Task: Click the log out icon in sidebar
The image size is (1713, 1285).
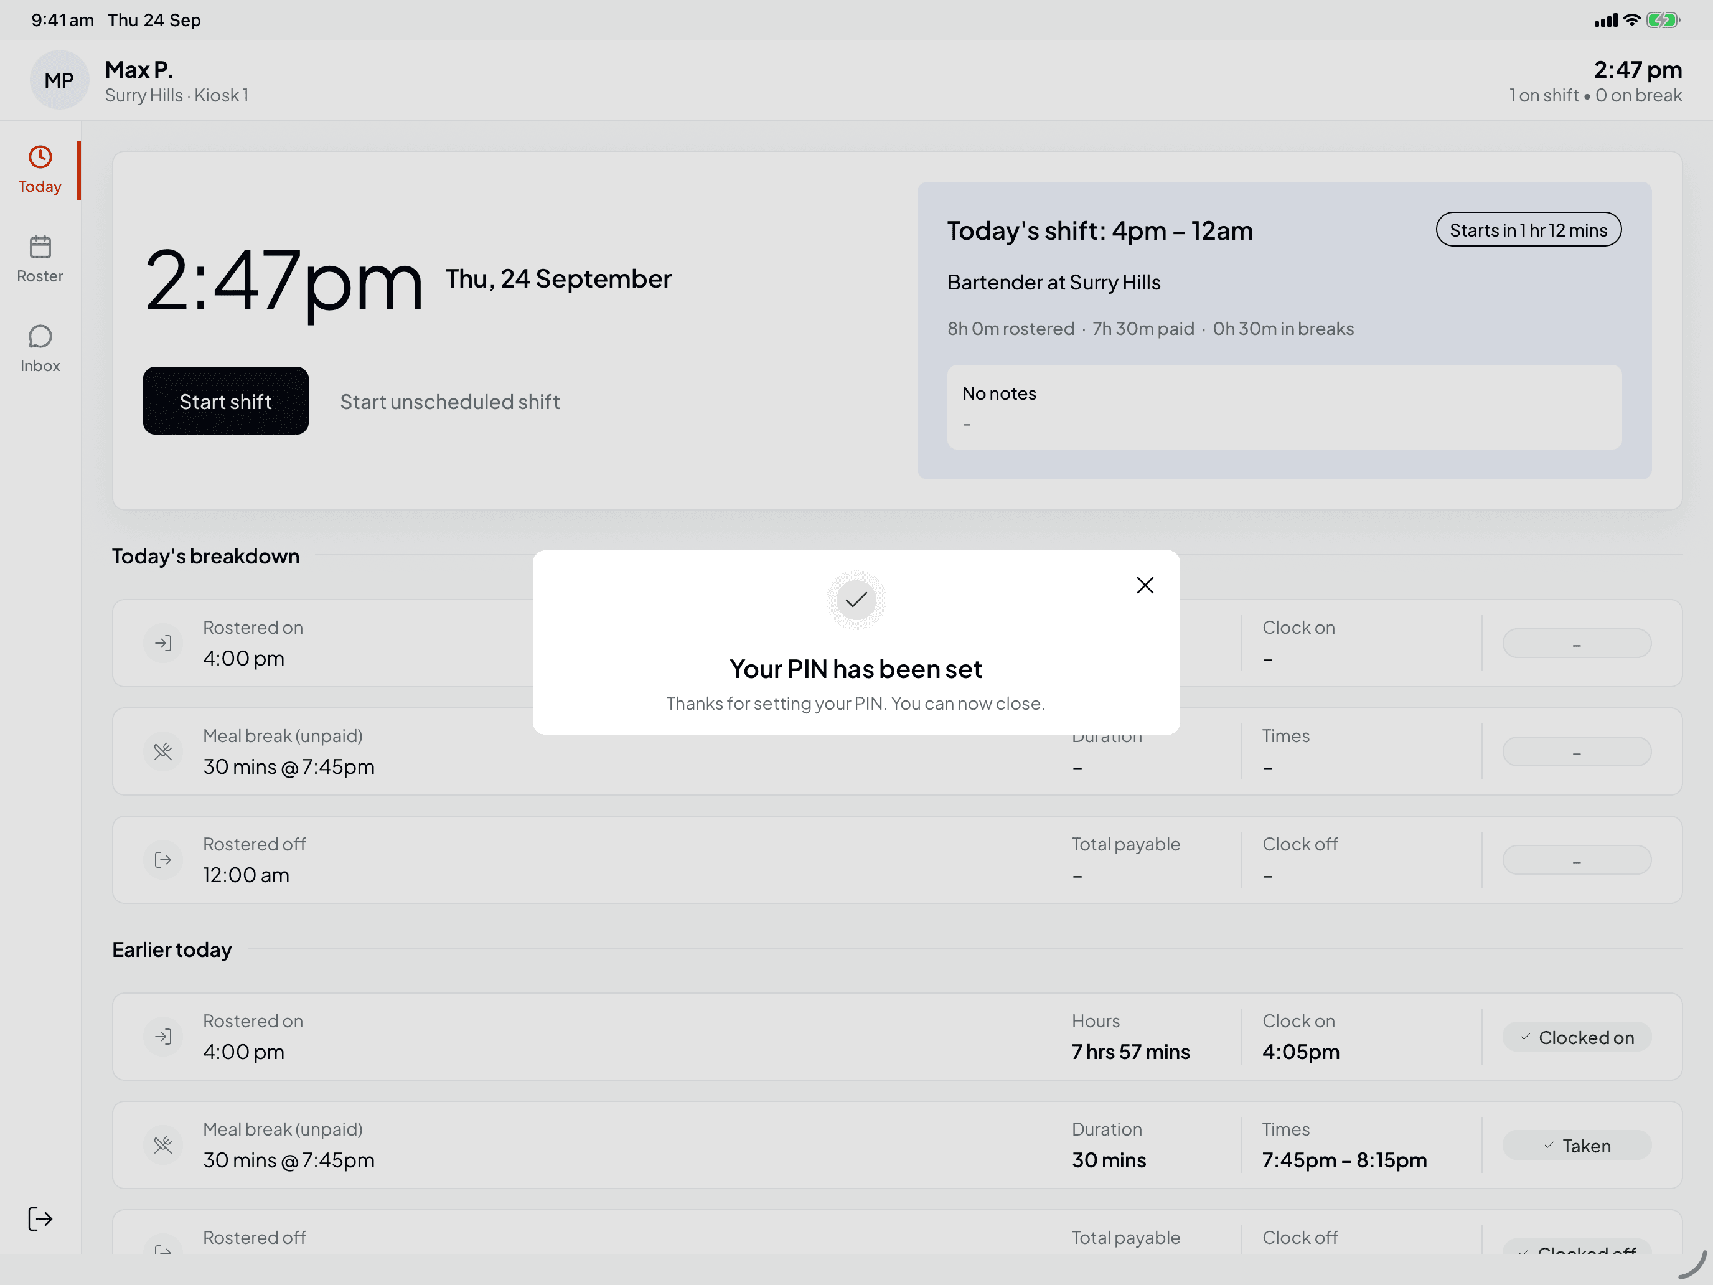Action: pos(39,1218)
